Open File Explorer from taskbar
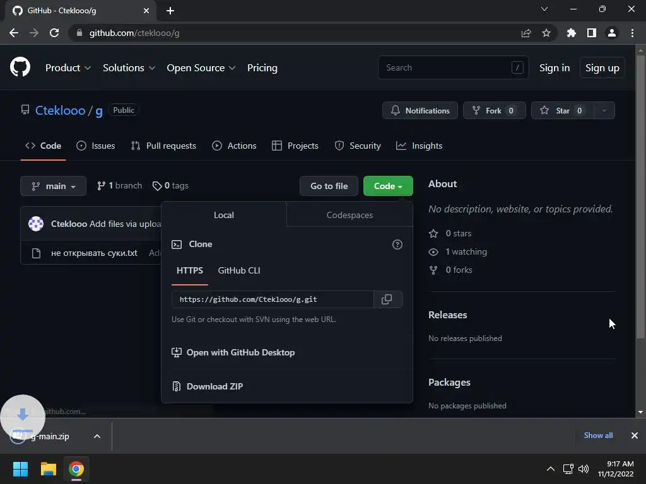 coord(48,469)
